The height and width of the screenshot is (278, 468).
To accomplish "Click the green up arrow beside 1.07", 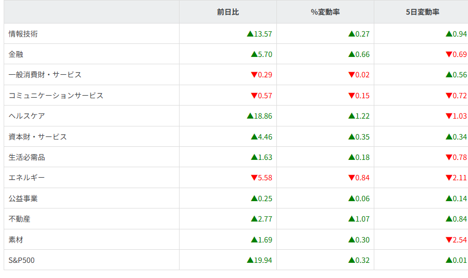I will (351, 219).
